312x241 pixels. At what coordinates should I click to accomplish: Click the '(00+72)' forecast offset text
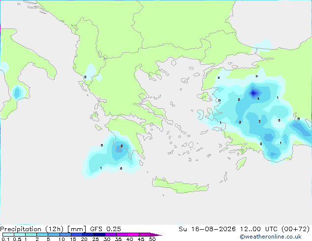pos(296,229)
